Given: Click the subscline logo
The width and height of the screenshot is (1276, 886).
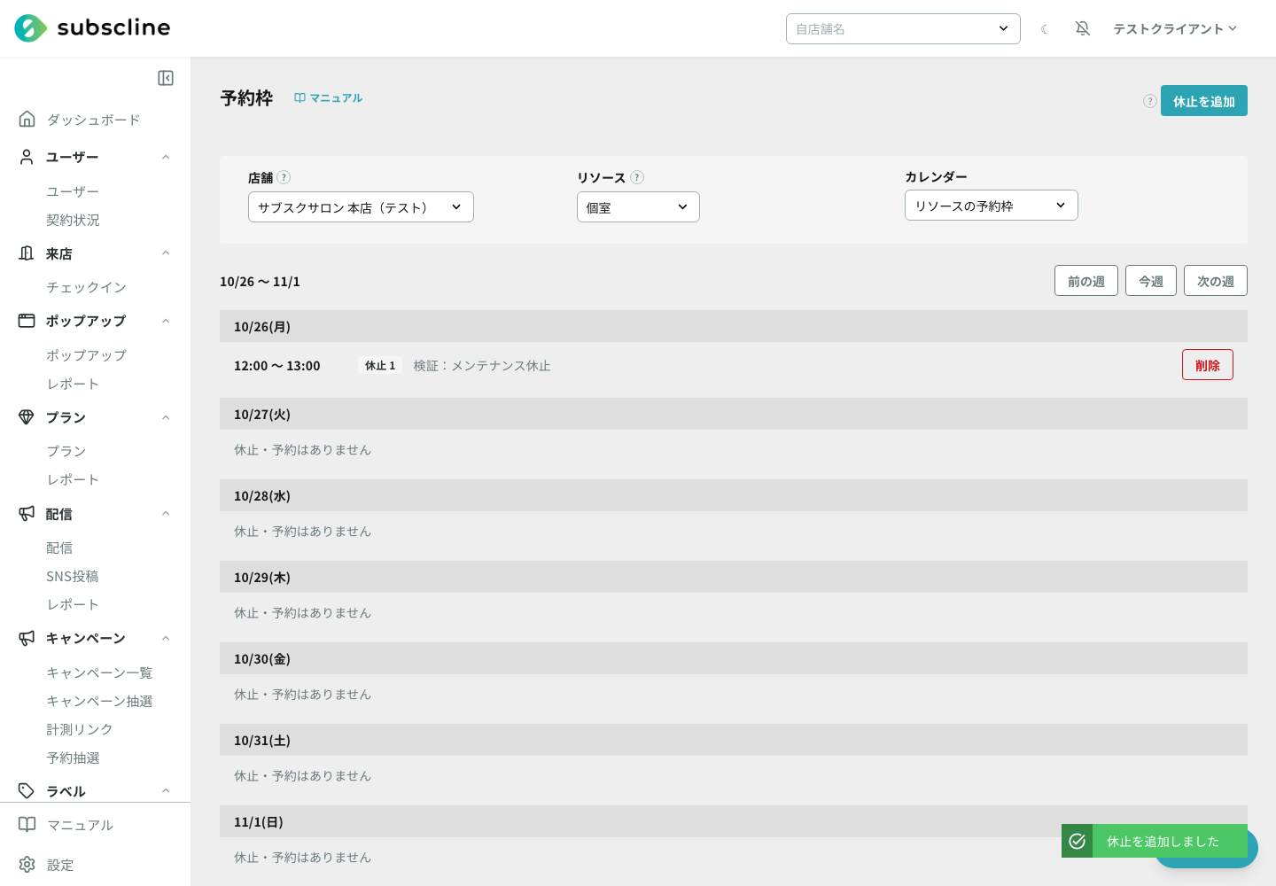Looking at the screenshot, I should [x=92, y=28].
